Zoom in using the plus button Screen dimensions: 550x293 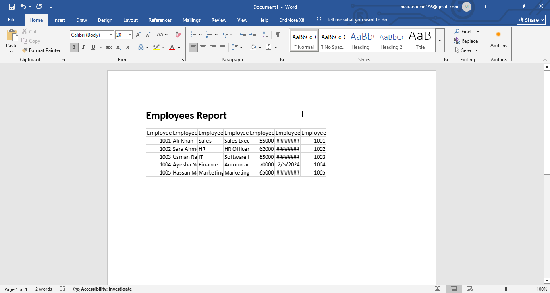529,289
